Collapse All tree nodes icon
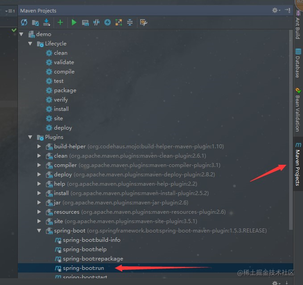The width and height of the screenshot is (303, 285). click(130, 22)
